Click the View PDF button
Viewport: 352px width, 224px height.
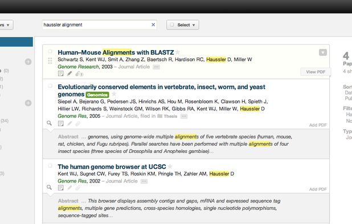[x=316, y=72]
